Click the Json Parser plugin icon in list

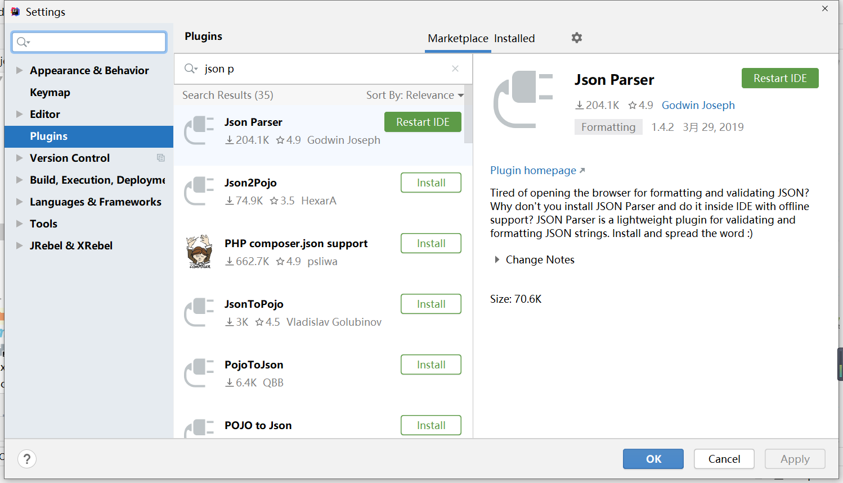click(x=199, y=130)
